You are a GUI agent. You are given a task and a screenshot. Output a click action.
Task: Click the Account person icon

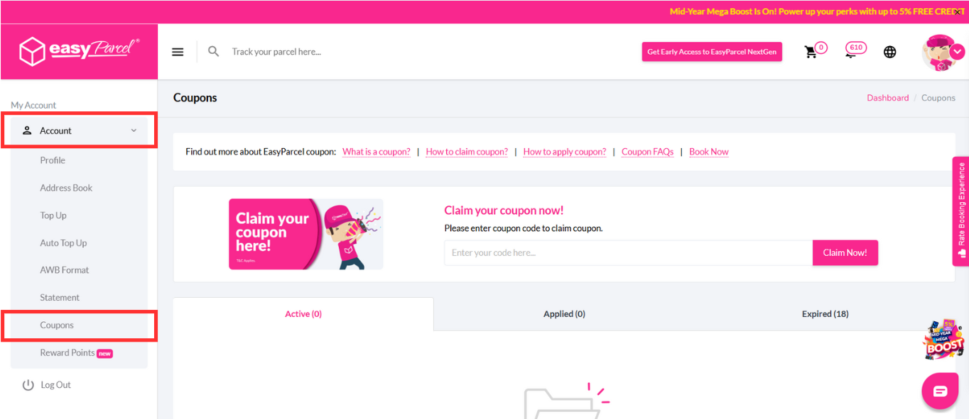point(28,130)
